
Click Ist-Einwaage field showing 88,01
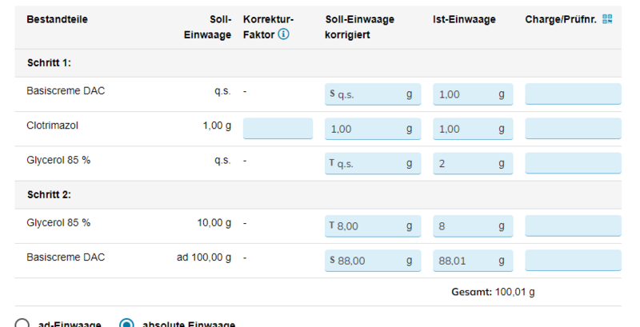point(473,260)
